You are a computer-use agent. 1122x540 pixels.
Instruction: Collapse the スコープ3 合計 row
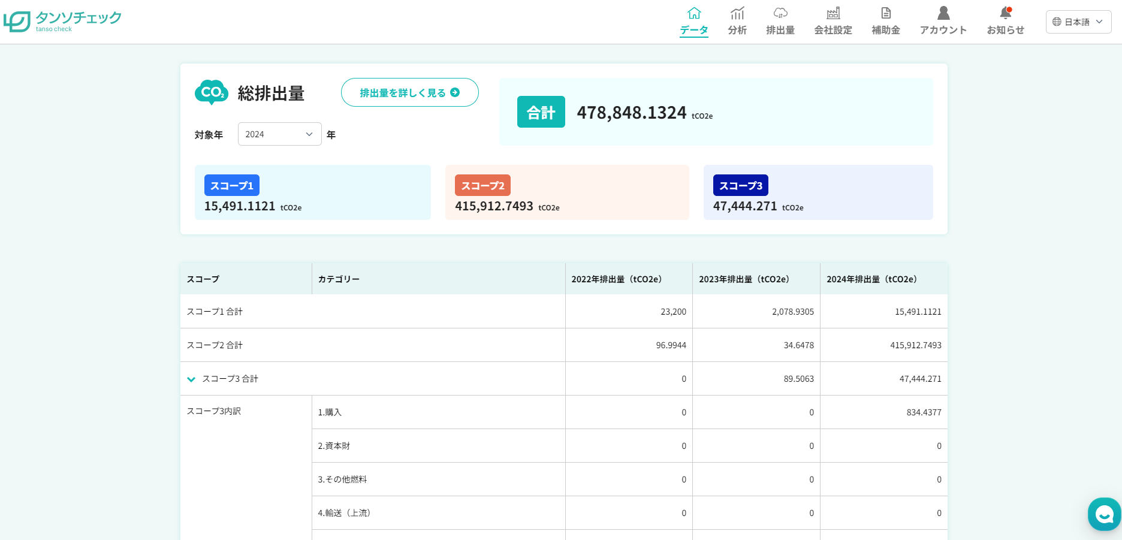(x=191, y=379)
